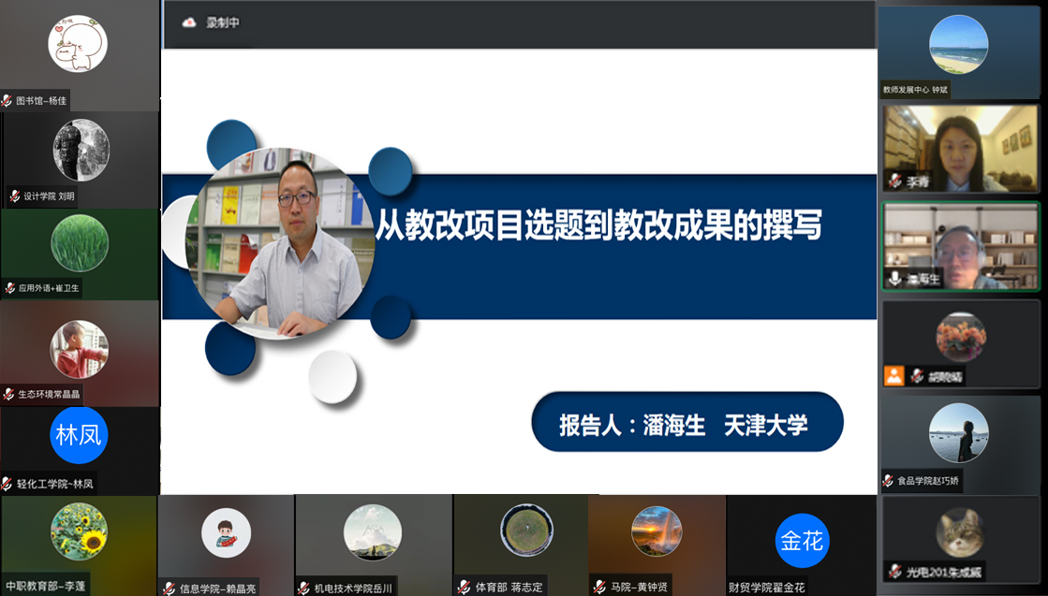The width and height of the screenshot is (1048, 596).
Task: Select the blue 林凤 avatar circle
Action: point(79,436)
